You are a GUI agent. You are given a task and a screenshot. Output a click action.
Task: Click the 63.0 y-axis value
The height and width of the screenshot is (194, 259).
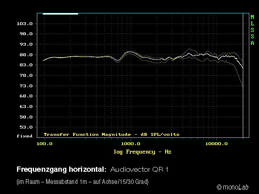click(24, 107)
